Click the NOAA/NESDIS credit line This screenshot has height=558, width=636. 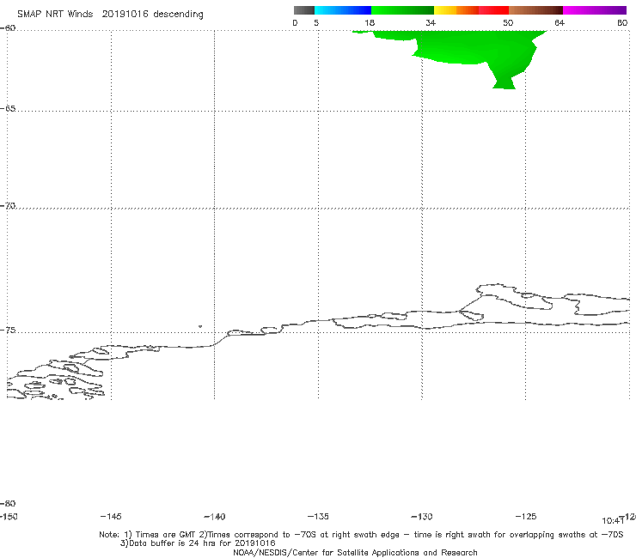[x=355, y=552]
